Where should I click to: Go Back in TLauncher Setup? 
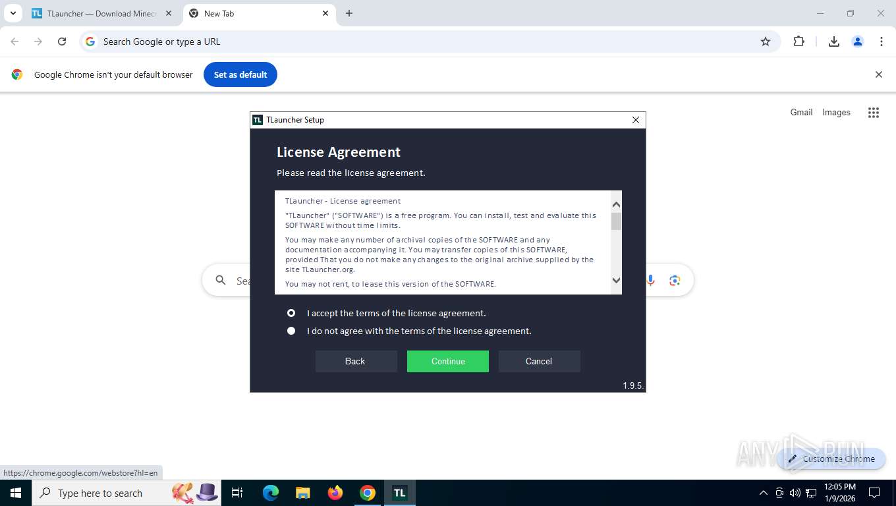coord(356,361)
